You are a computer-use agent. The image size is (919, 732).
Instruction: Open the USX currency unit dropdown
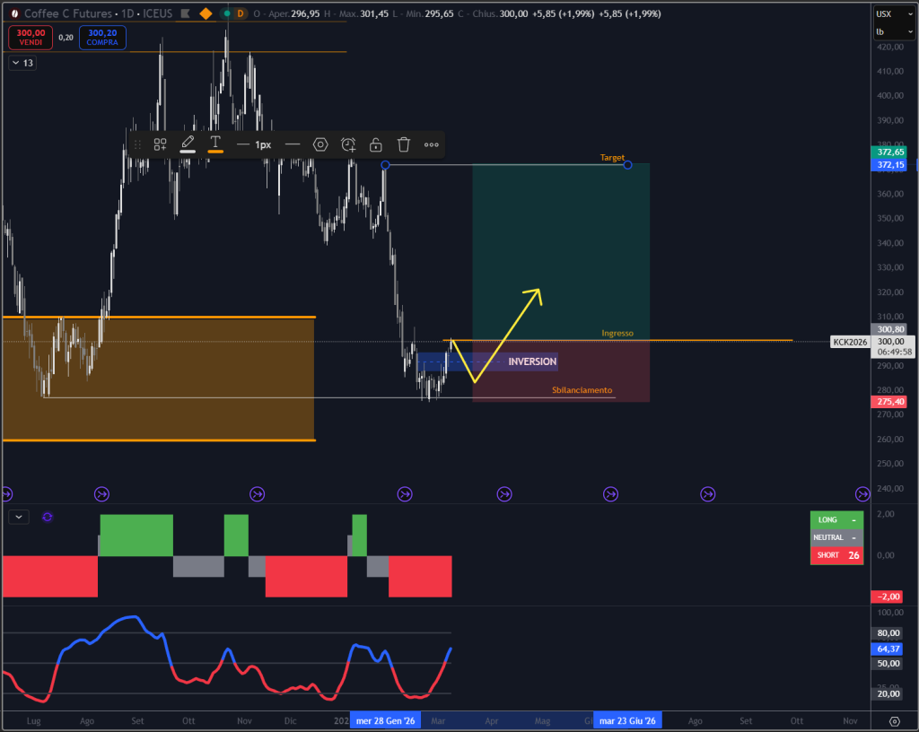[894, 13]
